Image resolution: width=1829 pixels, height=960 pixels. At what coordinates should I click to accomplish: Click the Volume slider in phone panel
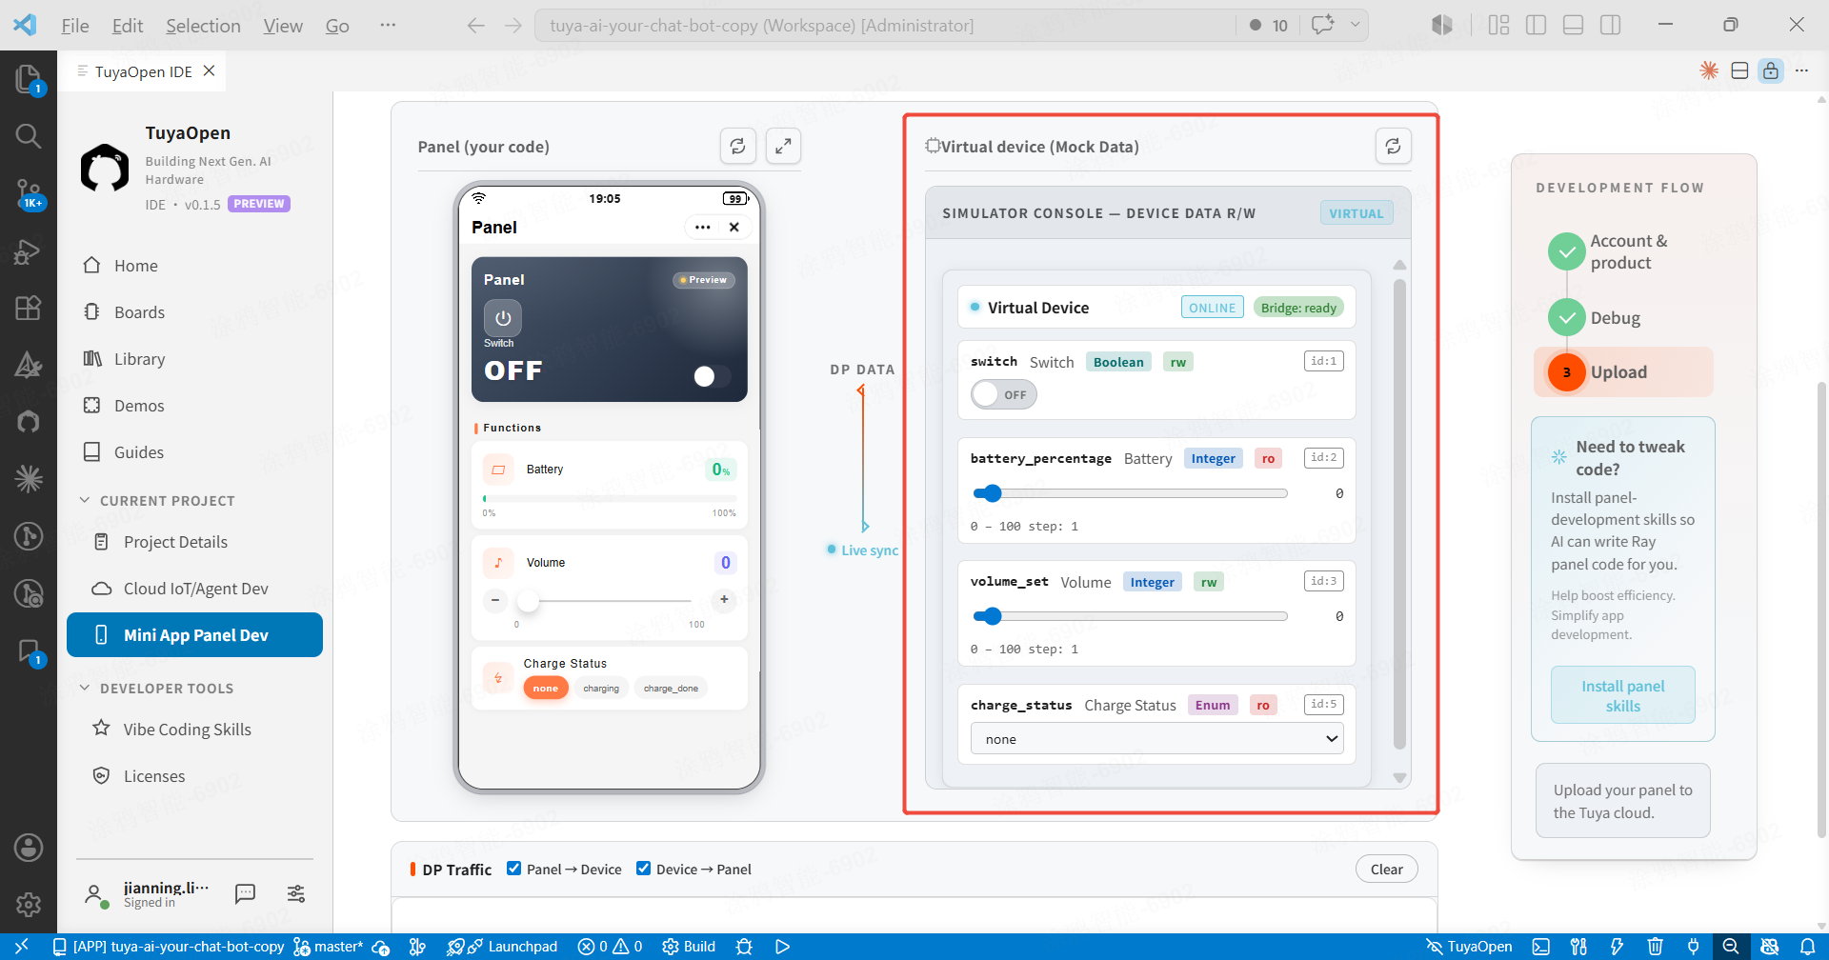[604, 601]
